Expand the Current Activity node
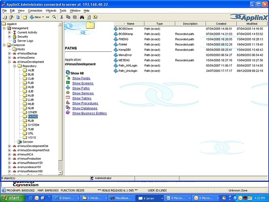The image size is (269, 202). point(9,32)
